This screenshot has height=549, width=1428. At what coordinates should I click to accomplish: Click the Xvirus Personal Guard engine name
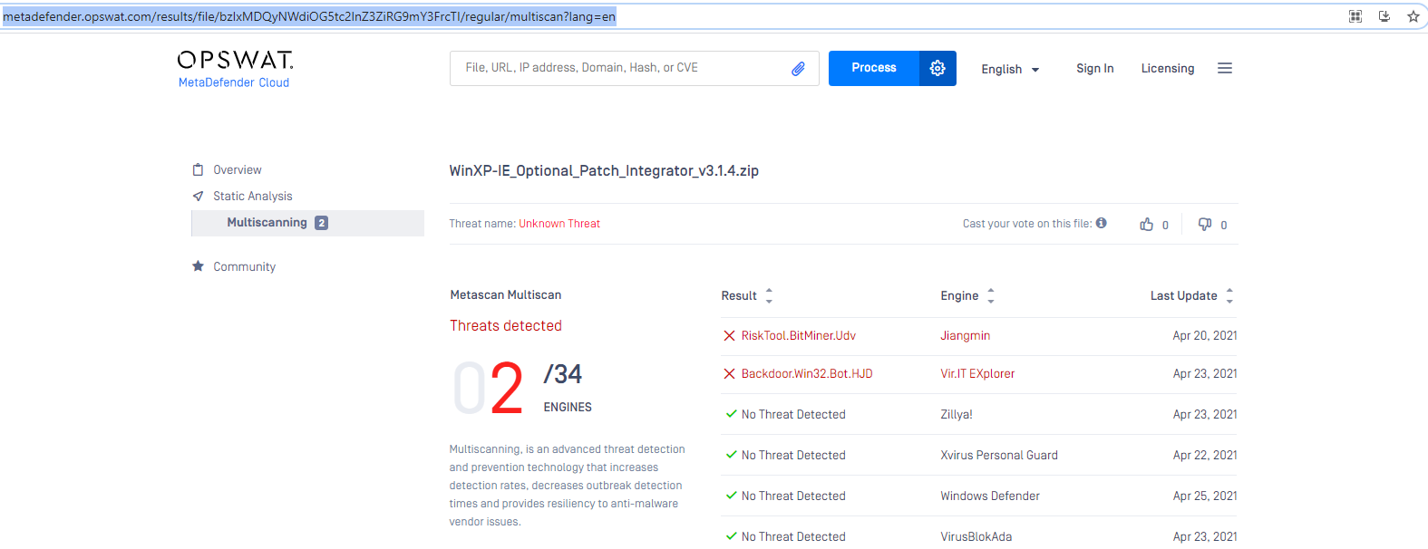[x=998, y=455]
